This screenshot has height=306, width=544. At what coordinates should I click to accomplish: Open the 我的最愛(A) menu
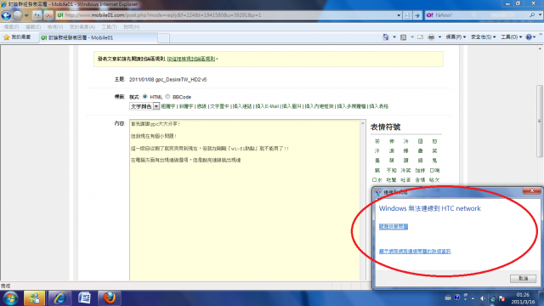click(82, 26)
